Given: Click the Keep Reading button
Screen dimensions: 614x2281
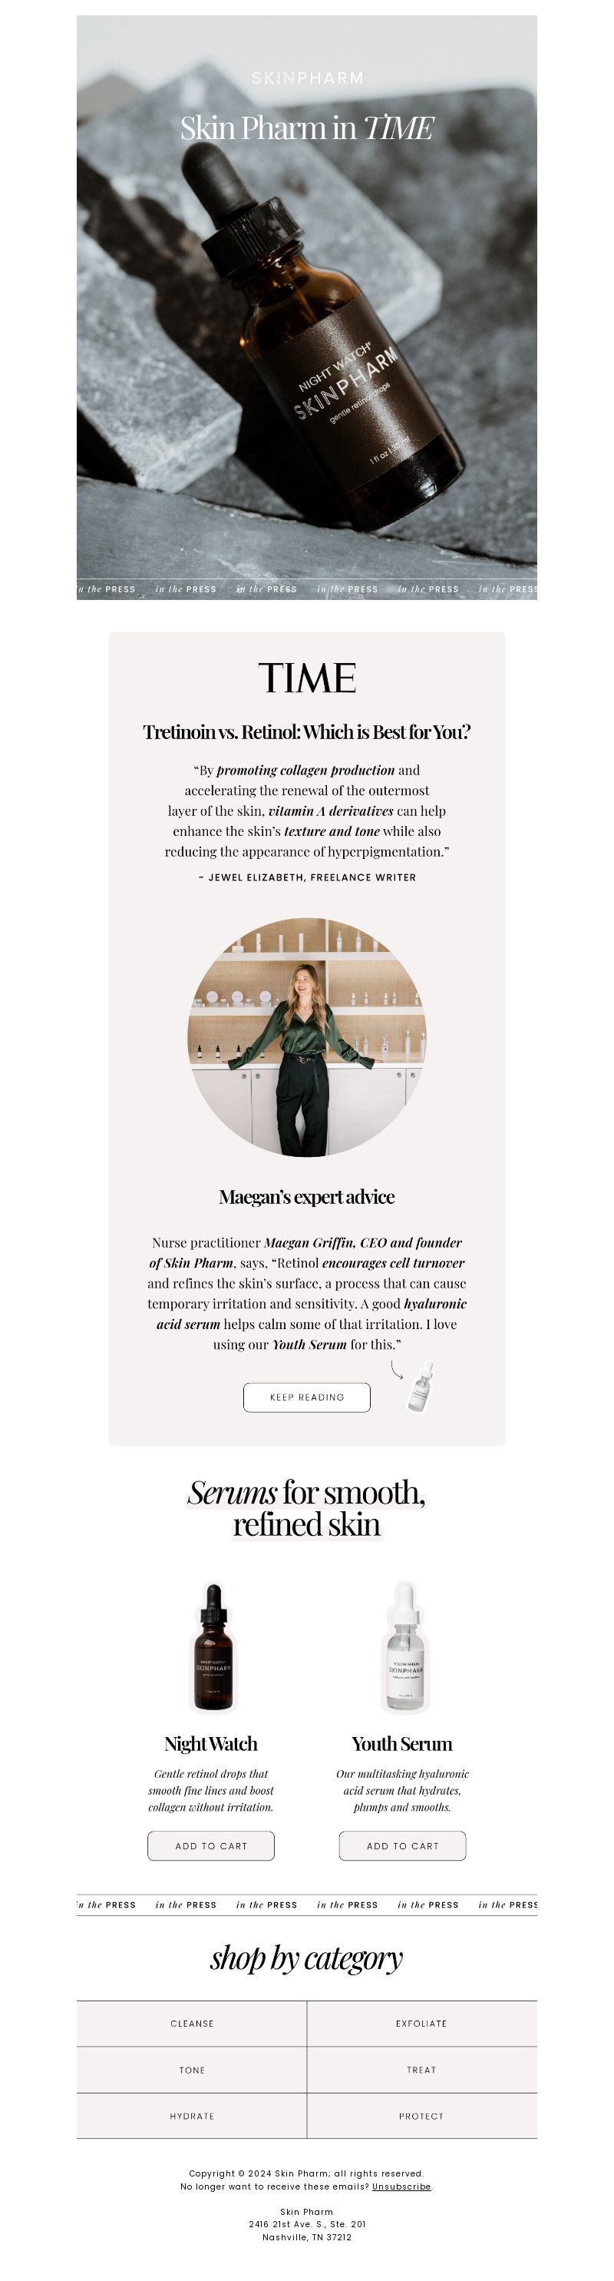Looking at the screenshot, I should (x=307, y=1397).
